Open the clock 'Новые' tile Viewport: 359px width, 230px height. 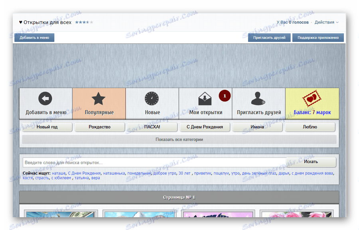tap(152, 103)
